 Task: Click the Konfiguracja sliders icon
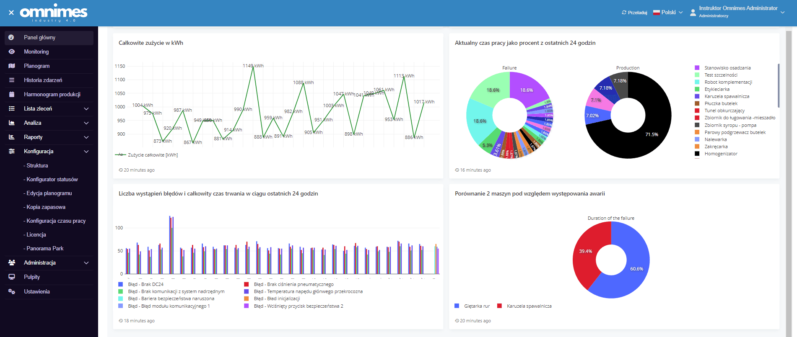tap(11, 151)
